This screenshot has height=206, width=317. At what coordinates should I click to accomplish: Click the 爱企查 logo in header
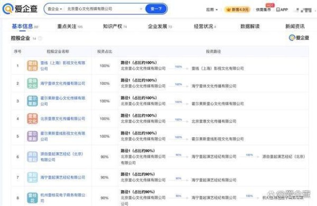pos(20,8)
